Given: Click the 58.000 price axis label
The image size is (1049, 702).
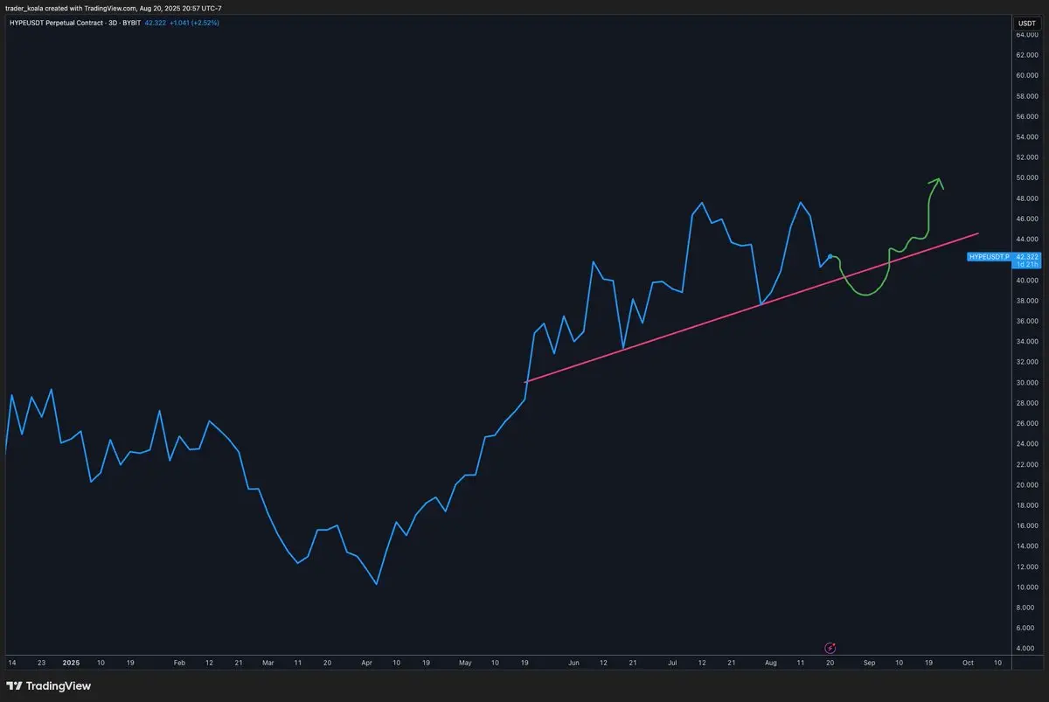Looking at the screenshot, I should (x=1026, y=96).
